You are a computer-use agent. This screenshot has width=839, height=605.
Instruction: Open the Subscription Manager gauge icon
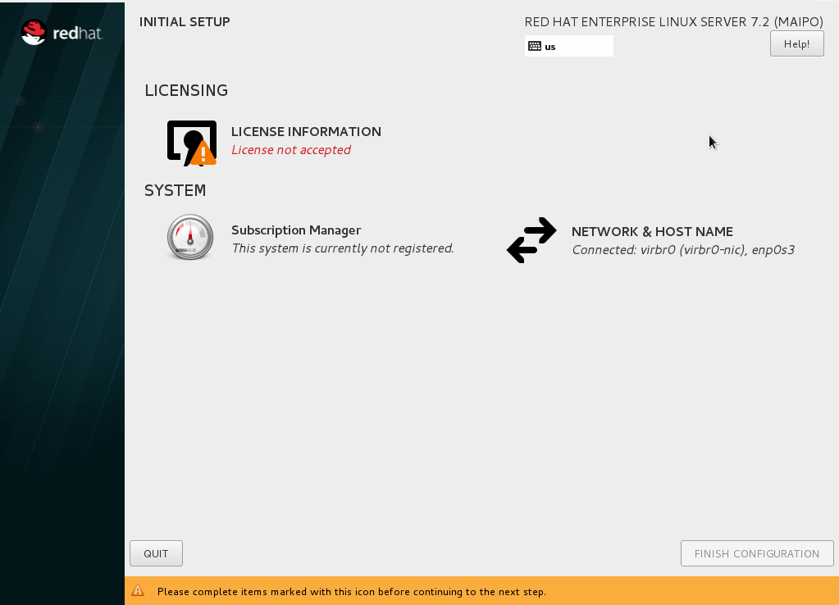click(x=190, y=237)
